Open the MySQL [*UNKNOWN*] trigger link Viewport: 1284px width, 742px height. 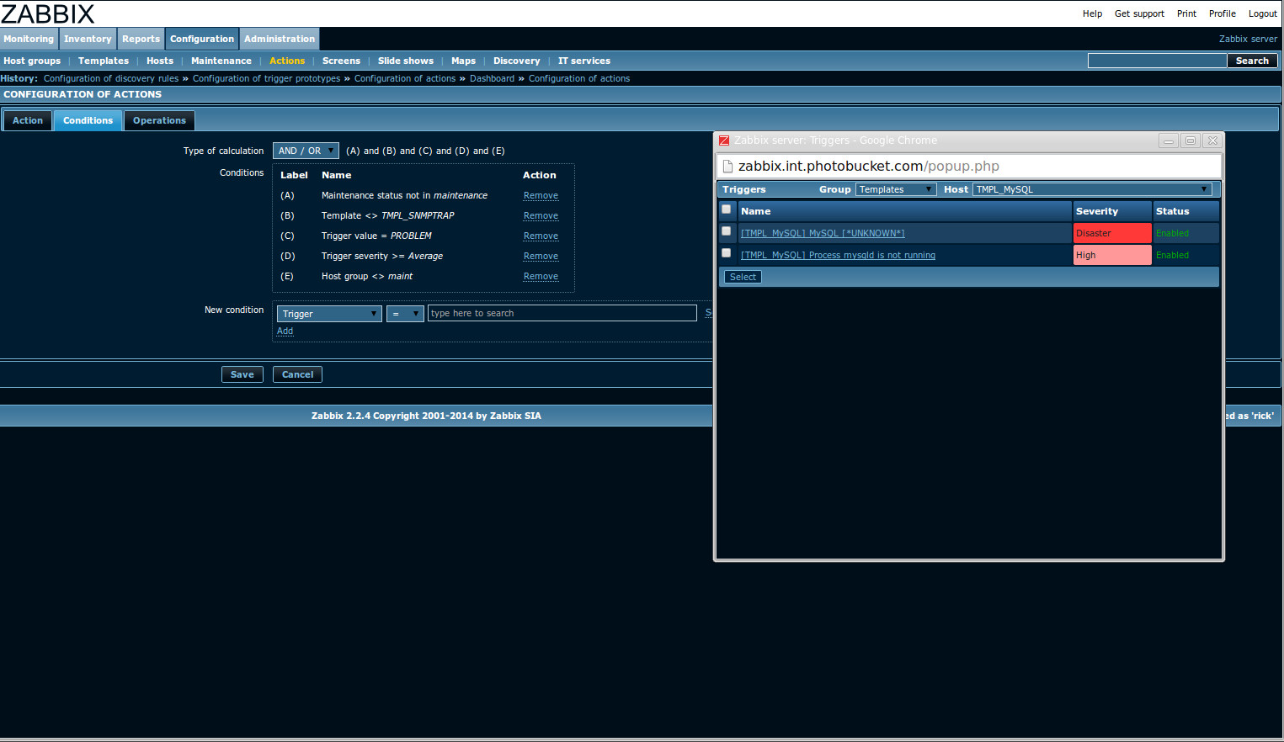click(823, 233)
